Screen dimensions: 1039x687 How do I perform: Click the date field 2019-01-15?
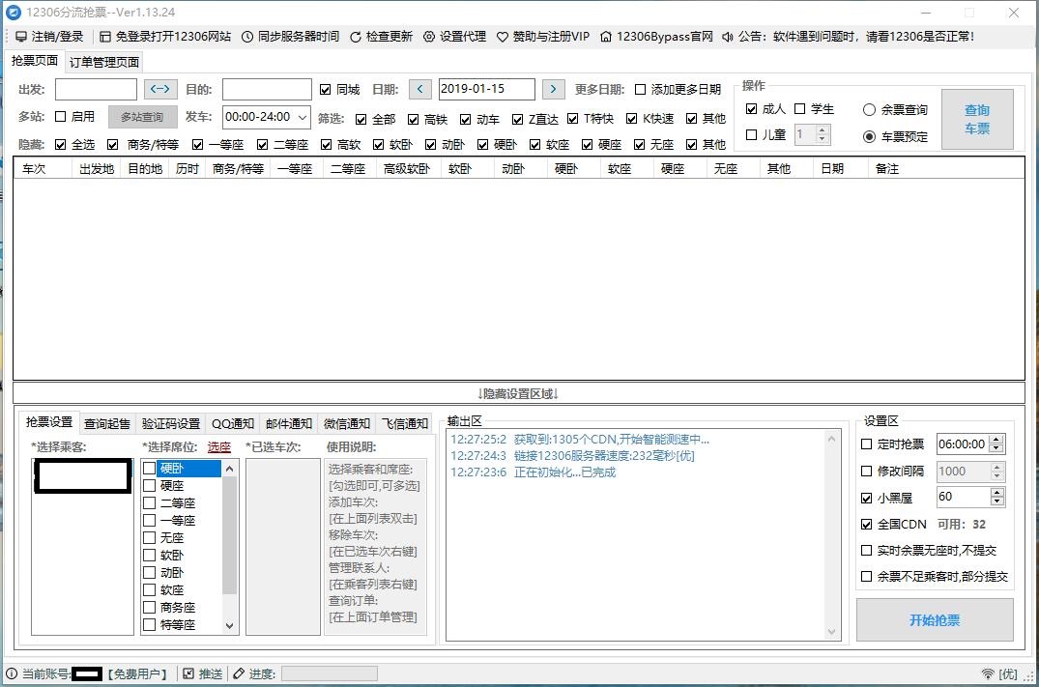point(486,89)
